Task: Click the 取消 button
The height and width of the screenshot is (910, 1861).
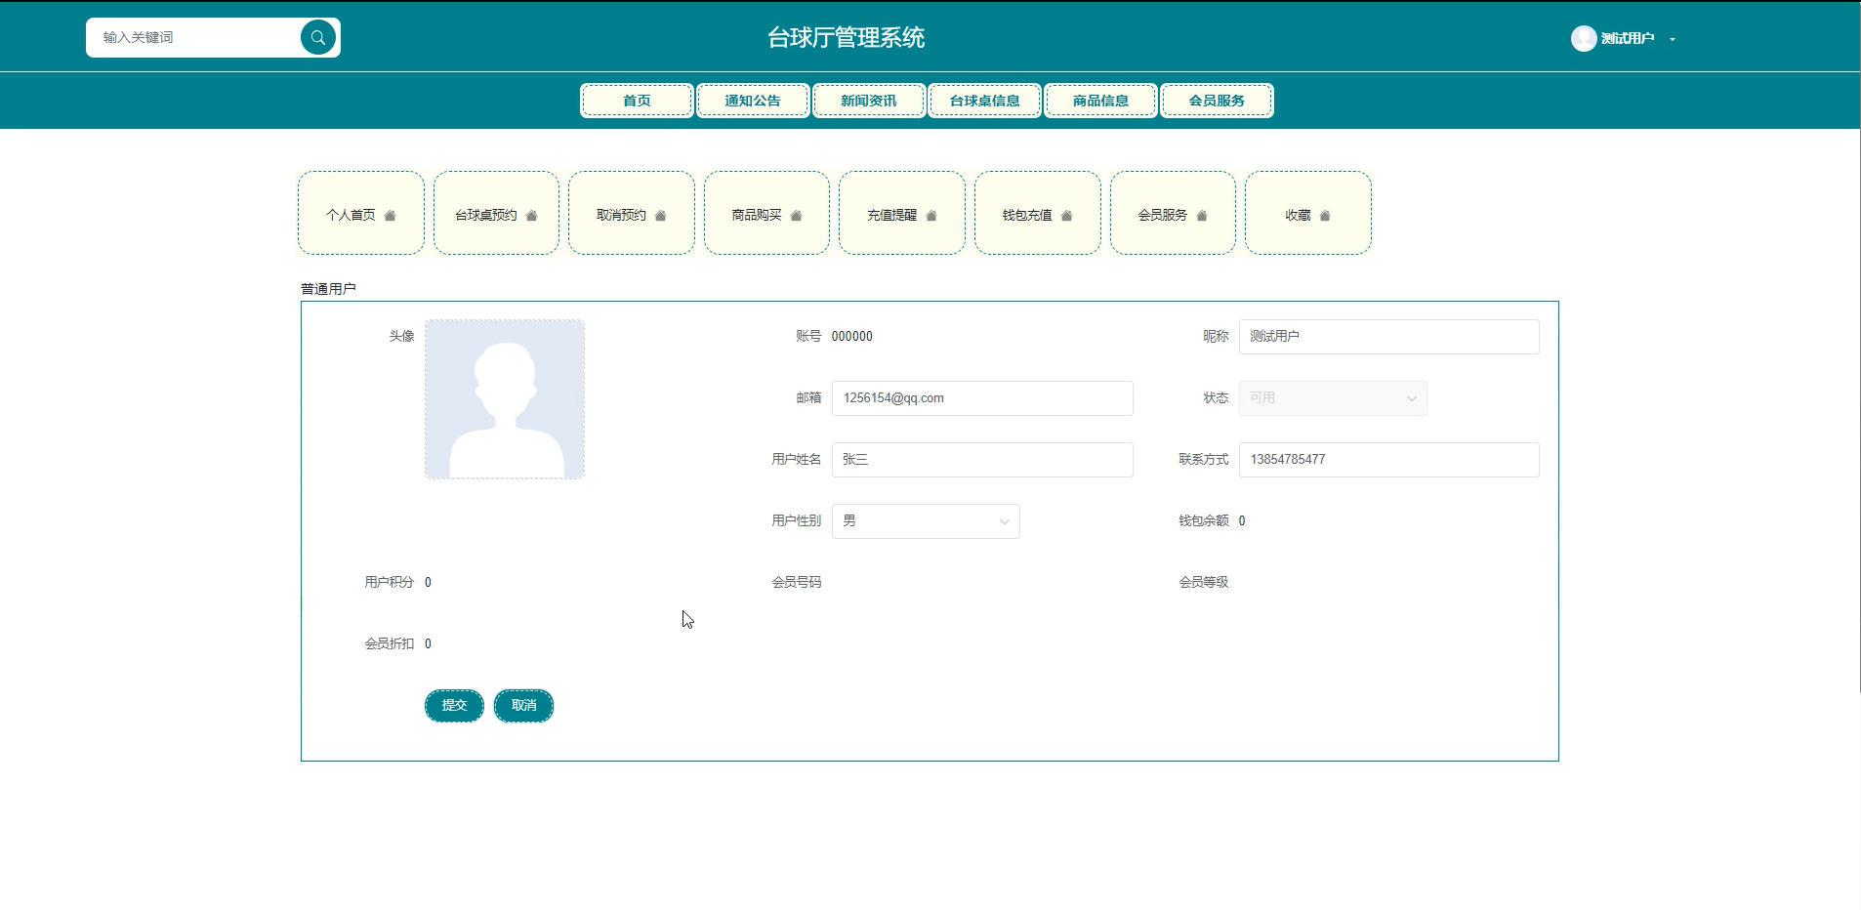Action: click(x=523, y=706)
